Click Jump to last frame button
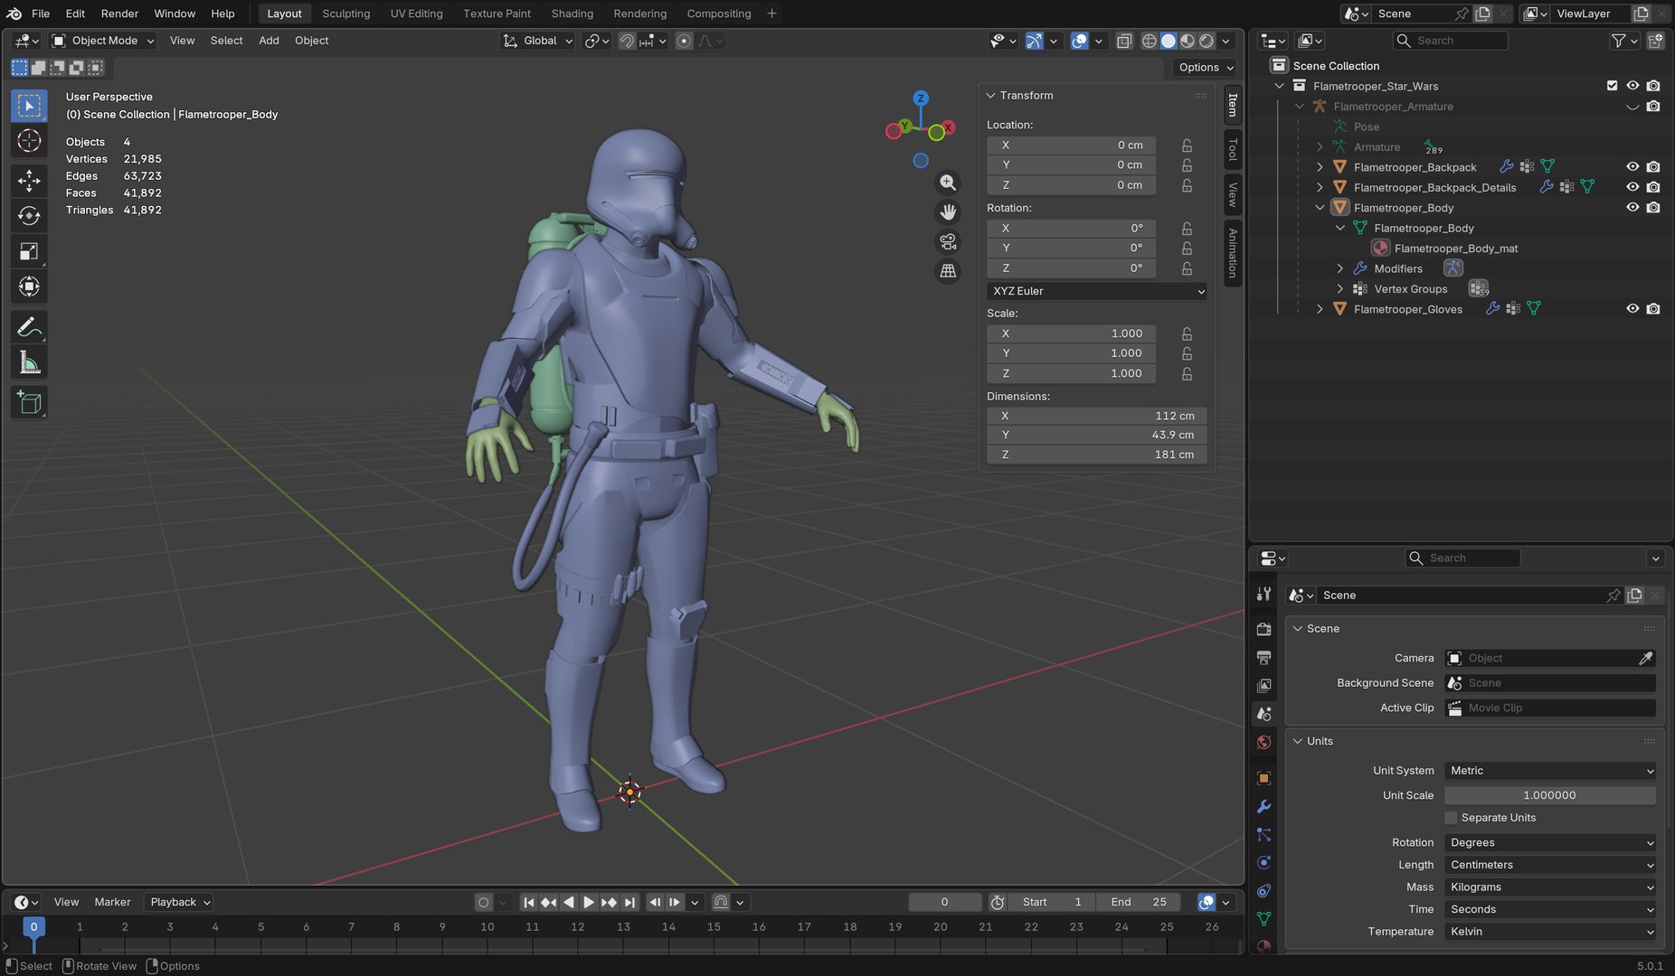Screen dimensions: 1675x976 click(x=629, y=902)
